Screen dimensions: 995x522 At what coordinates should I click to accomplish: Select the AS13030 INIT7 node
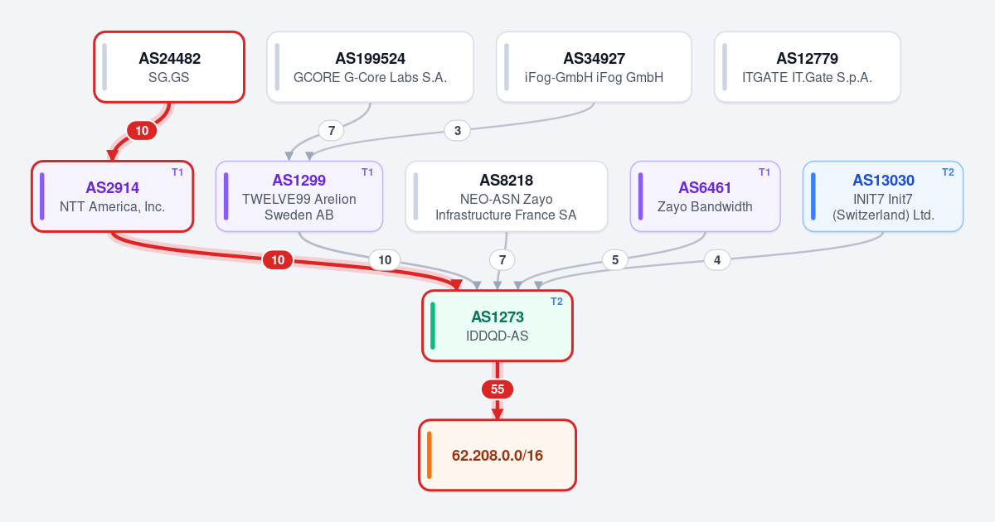click(x=883, y=196)
